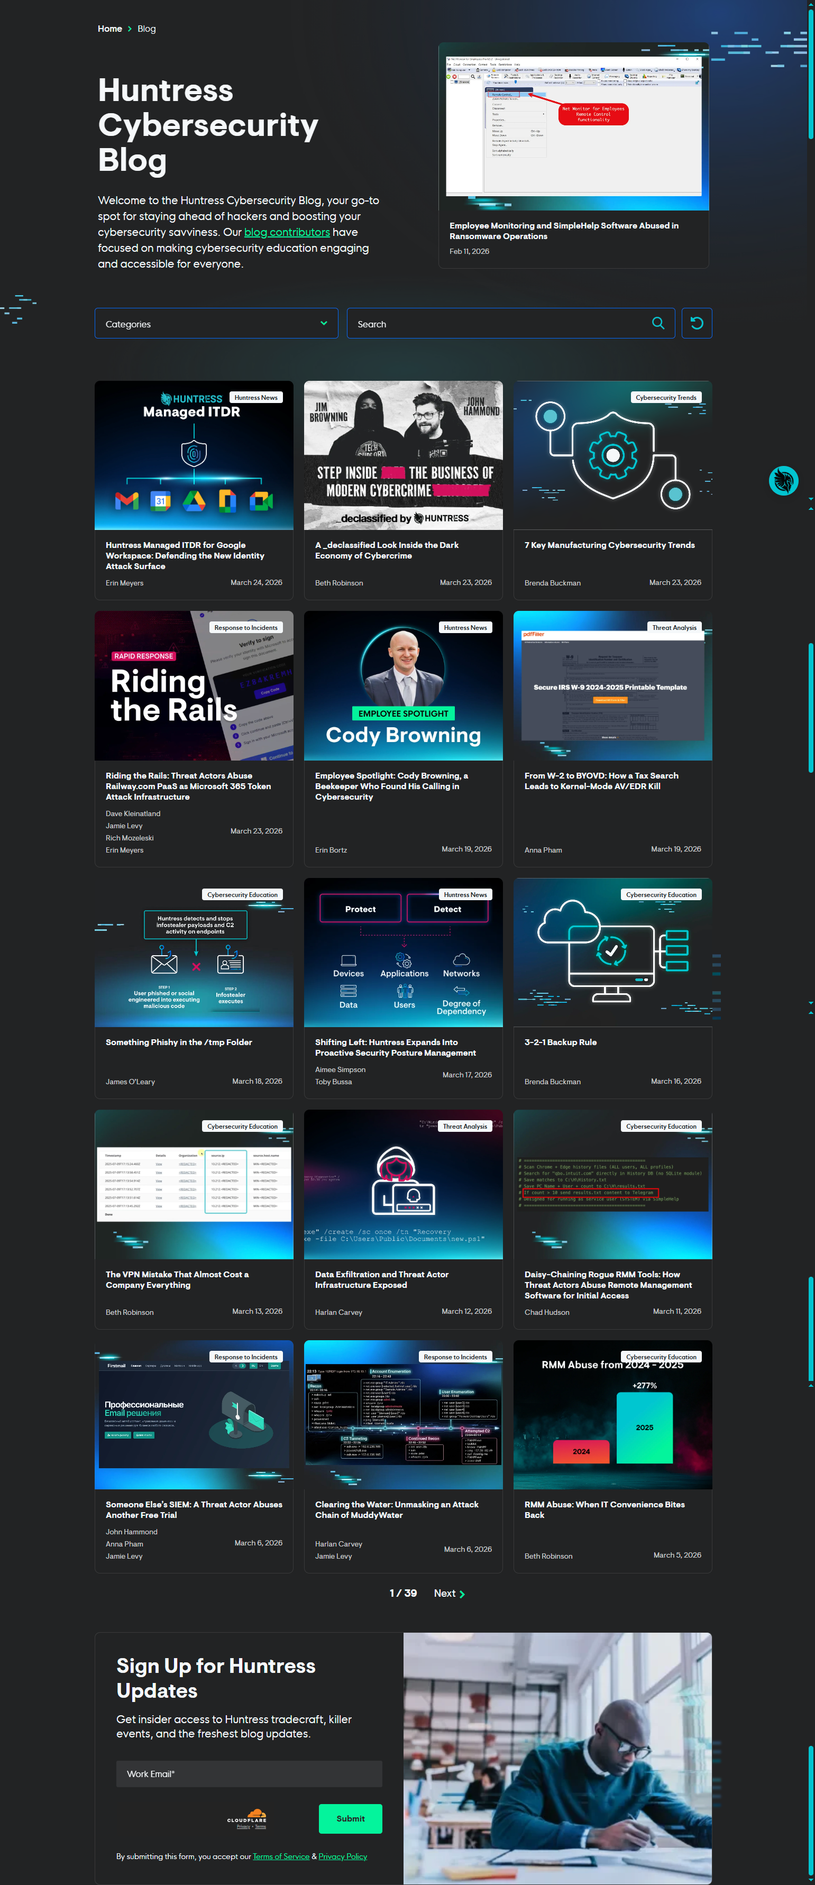
Task: Click the Next pagination arrow
Action: click(x=462, y=1594)
